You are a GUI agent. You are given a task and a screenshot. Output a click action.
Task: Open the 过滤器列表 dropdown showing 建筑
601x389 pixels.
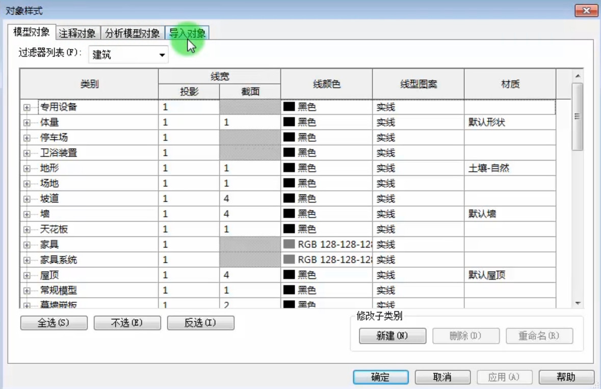pyautogui.click(x=128, y=55)
